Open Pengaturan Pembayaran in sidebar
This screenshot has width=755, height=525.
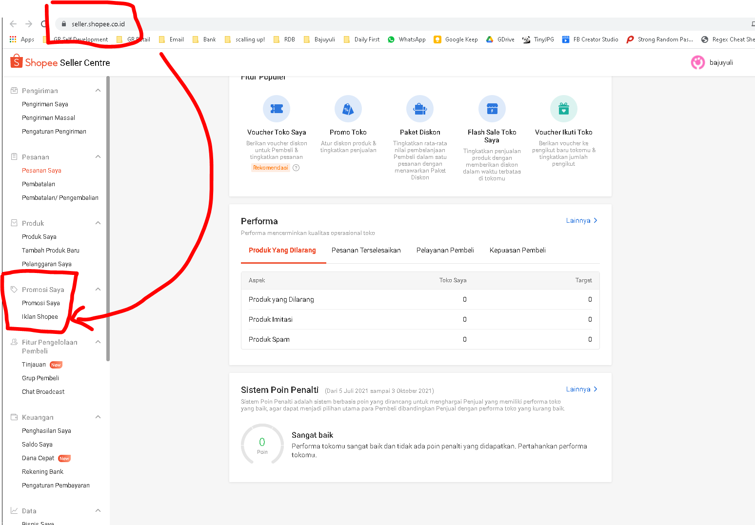tap(56, 486)
